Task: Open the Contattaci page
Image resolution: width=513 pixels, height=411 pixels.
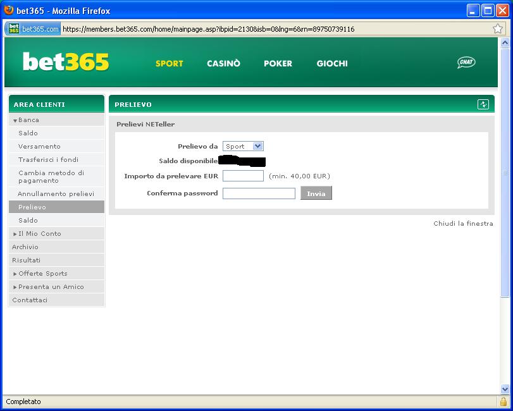Action: point(56,300)
